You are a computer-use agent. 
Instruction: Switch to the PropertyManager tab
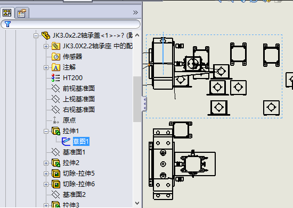22,13
